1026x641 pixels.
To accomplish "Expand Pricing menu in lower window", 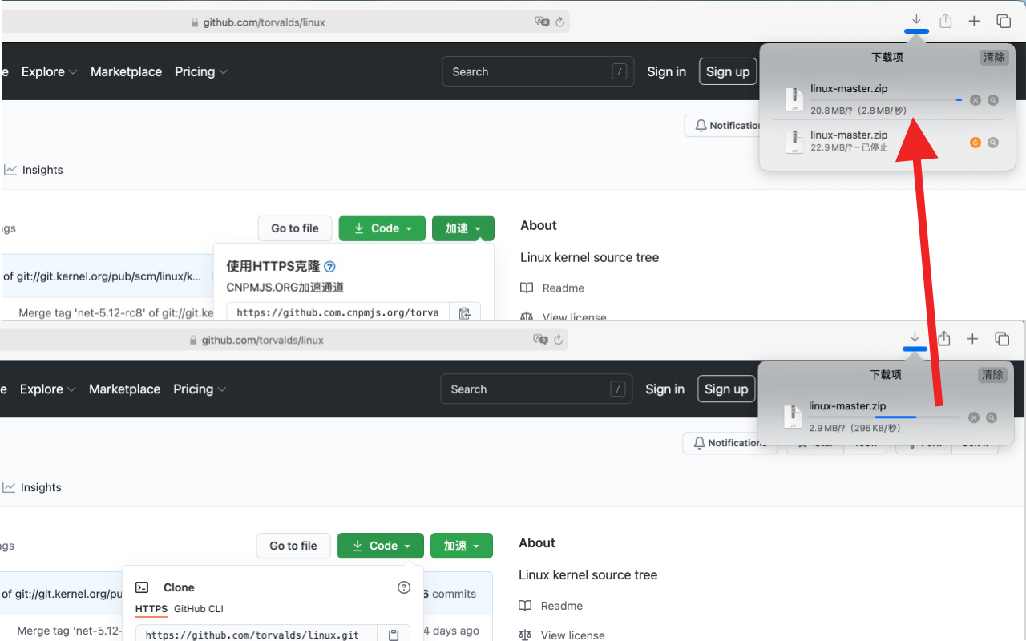I will click(x=200, y=389).
